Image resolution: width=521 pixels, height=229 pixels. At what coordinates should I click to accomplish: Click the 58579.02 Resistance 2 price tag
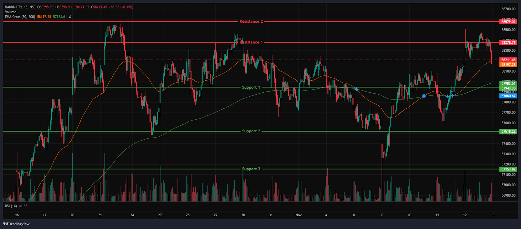tap(508, 22)
